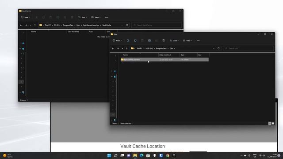Screen dimensions: 283x159
Task: Click Delete trash icon in Epic window
Action: (x=164, y=41)
